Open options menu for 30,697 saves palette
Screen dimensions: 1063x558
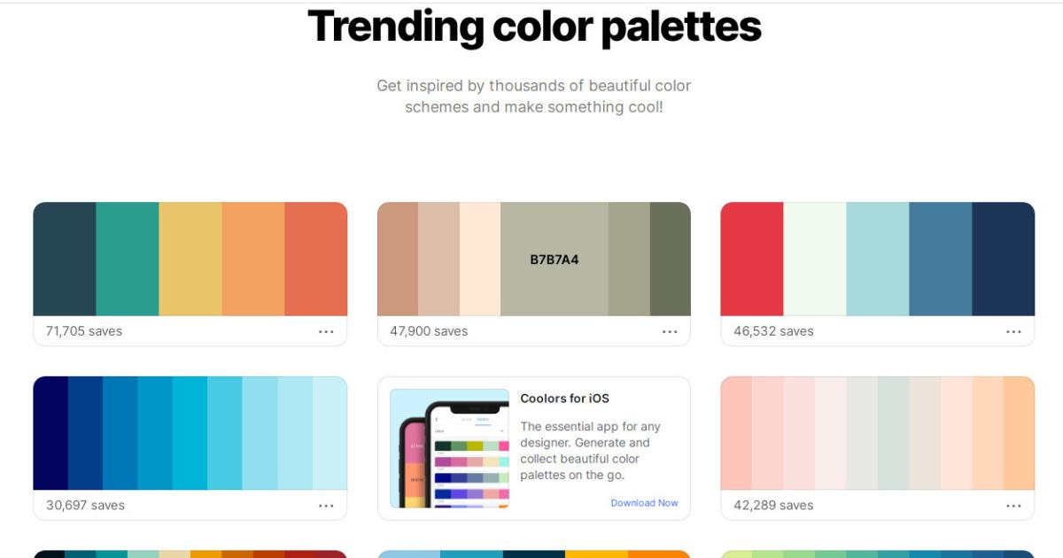tap(326, 506)
